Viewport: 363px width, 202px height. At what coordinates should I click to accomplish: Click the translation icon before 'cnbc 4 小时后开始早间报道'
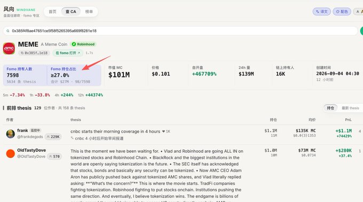click(x=72, y=138)
